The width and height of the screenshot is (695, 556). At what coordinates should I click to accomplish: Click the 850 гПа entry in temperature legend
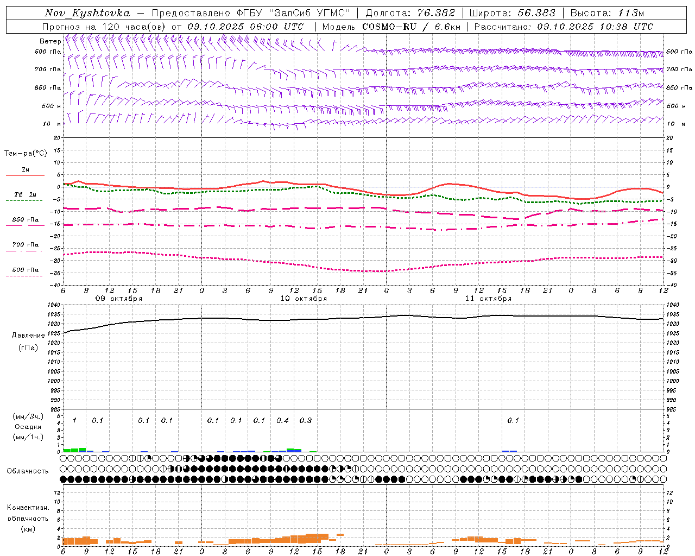point(26,219)
